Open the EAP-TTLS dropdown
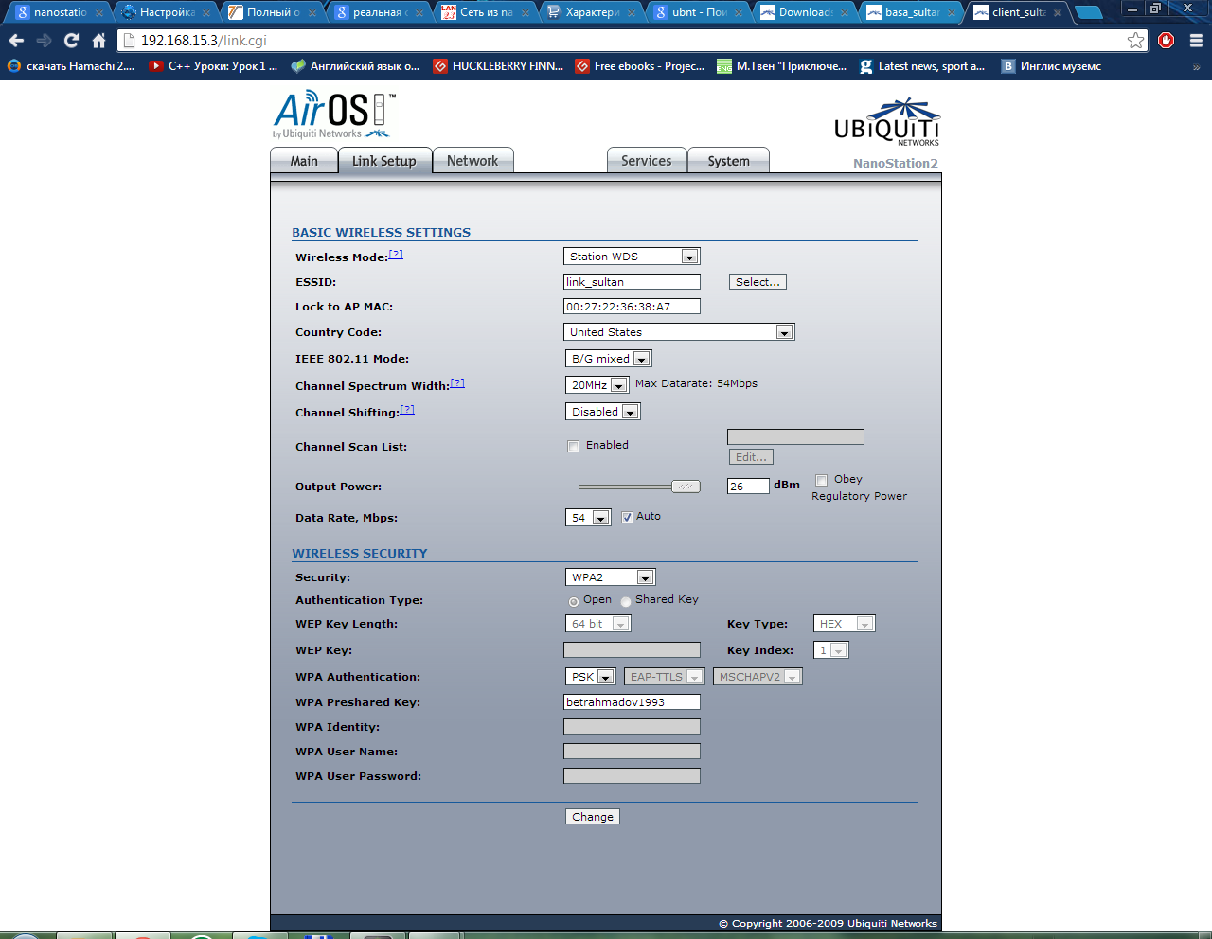Viewport: 1212px width, 939px height. coord(665,677)
